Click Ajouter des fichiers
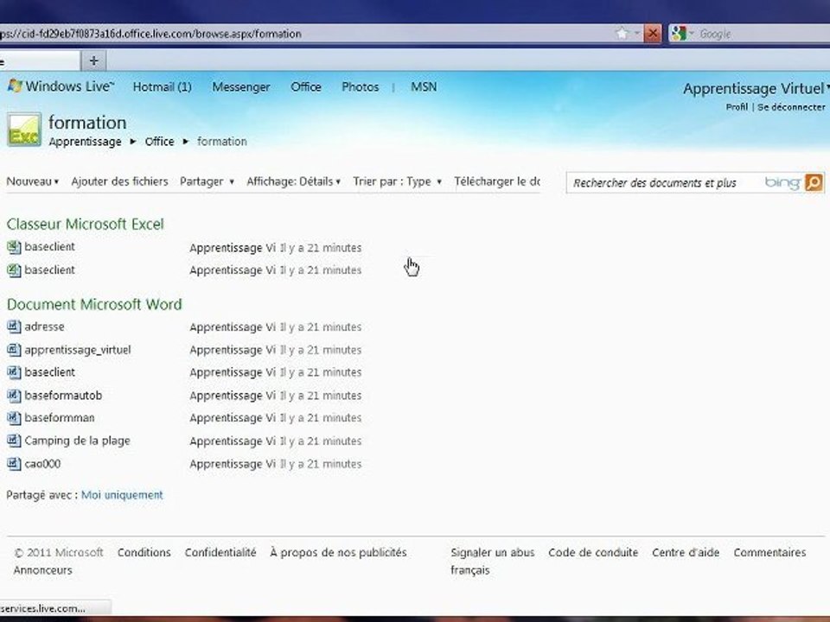This screenshot has width=830, height=622. (119, 181)
